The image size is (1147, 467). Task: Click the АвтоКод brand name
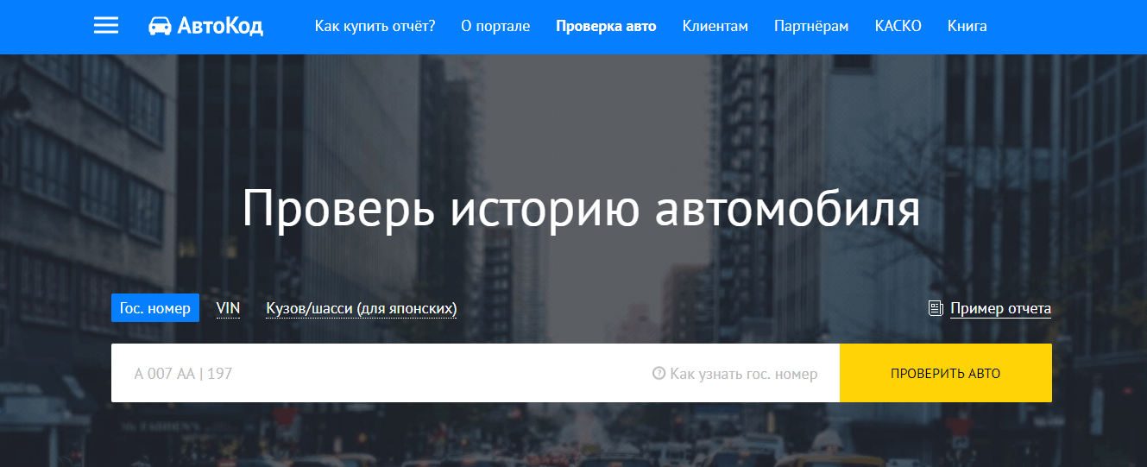(220, 27)
